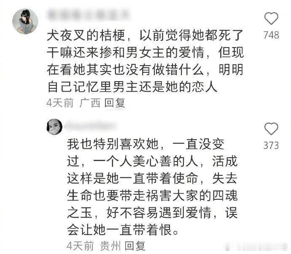Click the blurred watermark in bottom corner

coord(256,246)
